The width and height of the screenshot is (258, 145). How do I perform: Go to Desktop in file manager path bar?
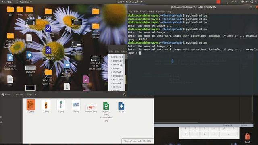pyautogui.click(x=19, y=95)
